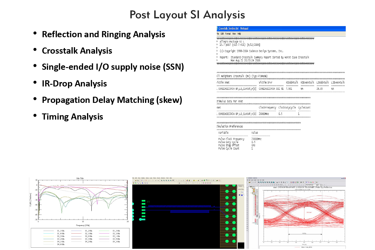Viewport: 375px width, 250px height.
Task: Select the eye diagram waveform screenshot
Action: pyautogui.click(x=296, y=213)
